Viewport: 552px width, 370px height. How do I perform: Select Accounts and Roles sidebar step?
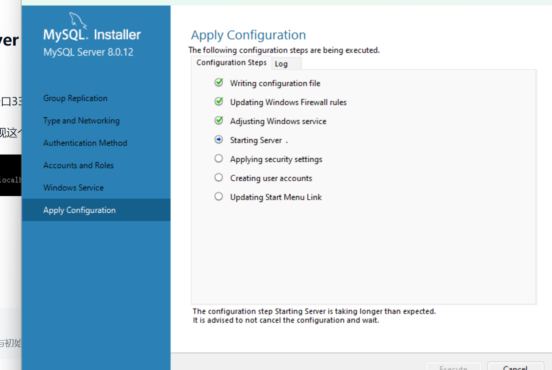[79, 165]
